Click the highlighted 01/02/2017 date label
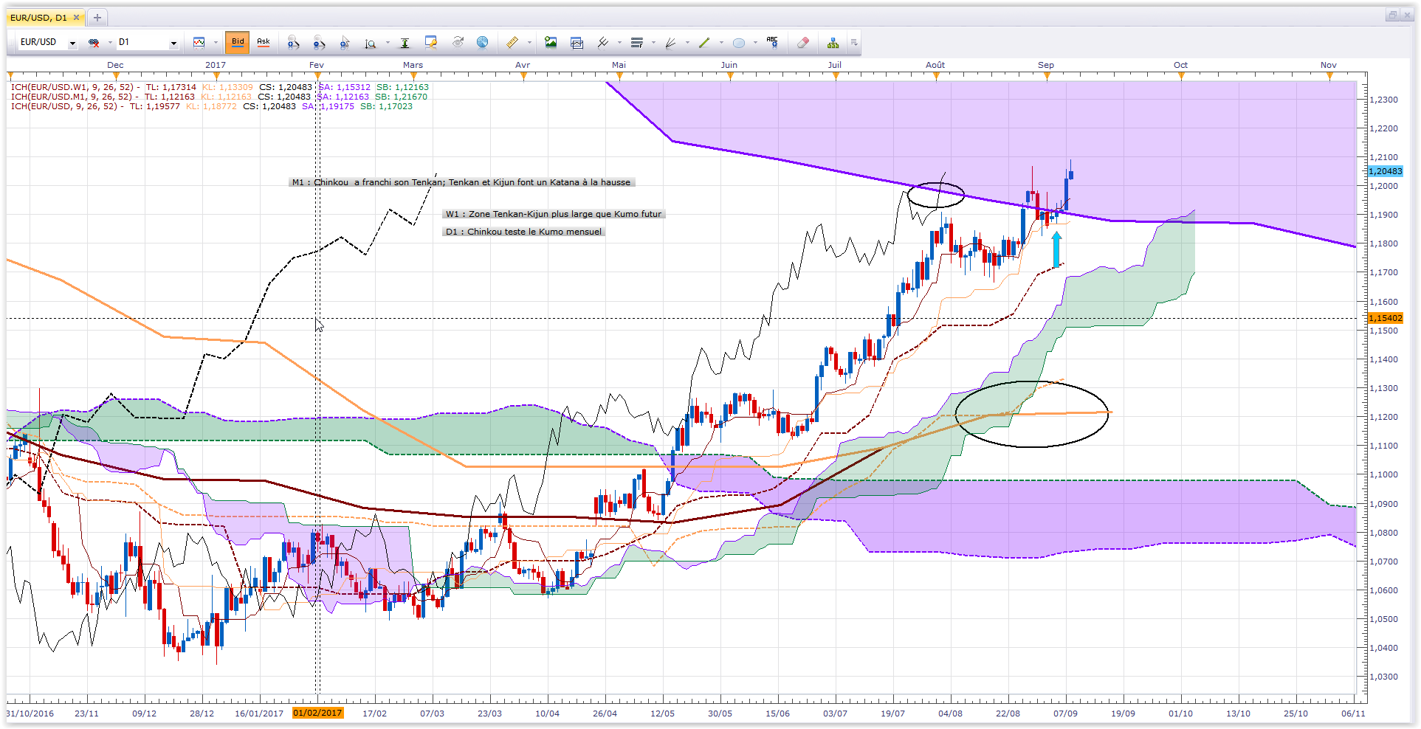Viewport: 1421px width, 729px height. click(317, 714)
